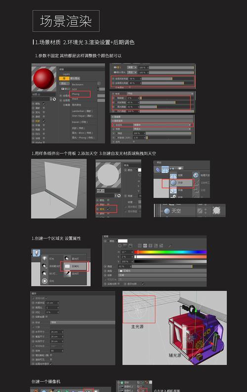Image resolution: width=247 pixels, height=392 pixels.
Task: Select Phong from reflection type list
Action: pos(76,94)
